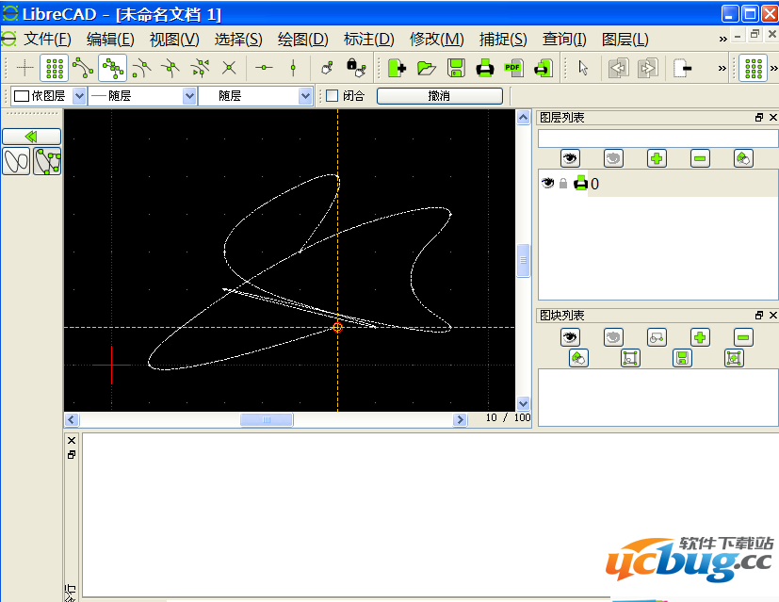Toggle snap to intersection
The height and width of the screenshot is (602, 779).
coord(229,68)
